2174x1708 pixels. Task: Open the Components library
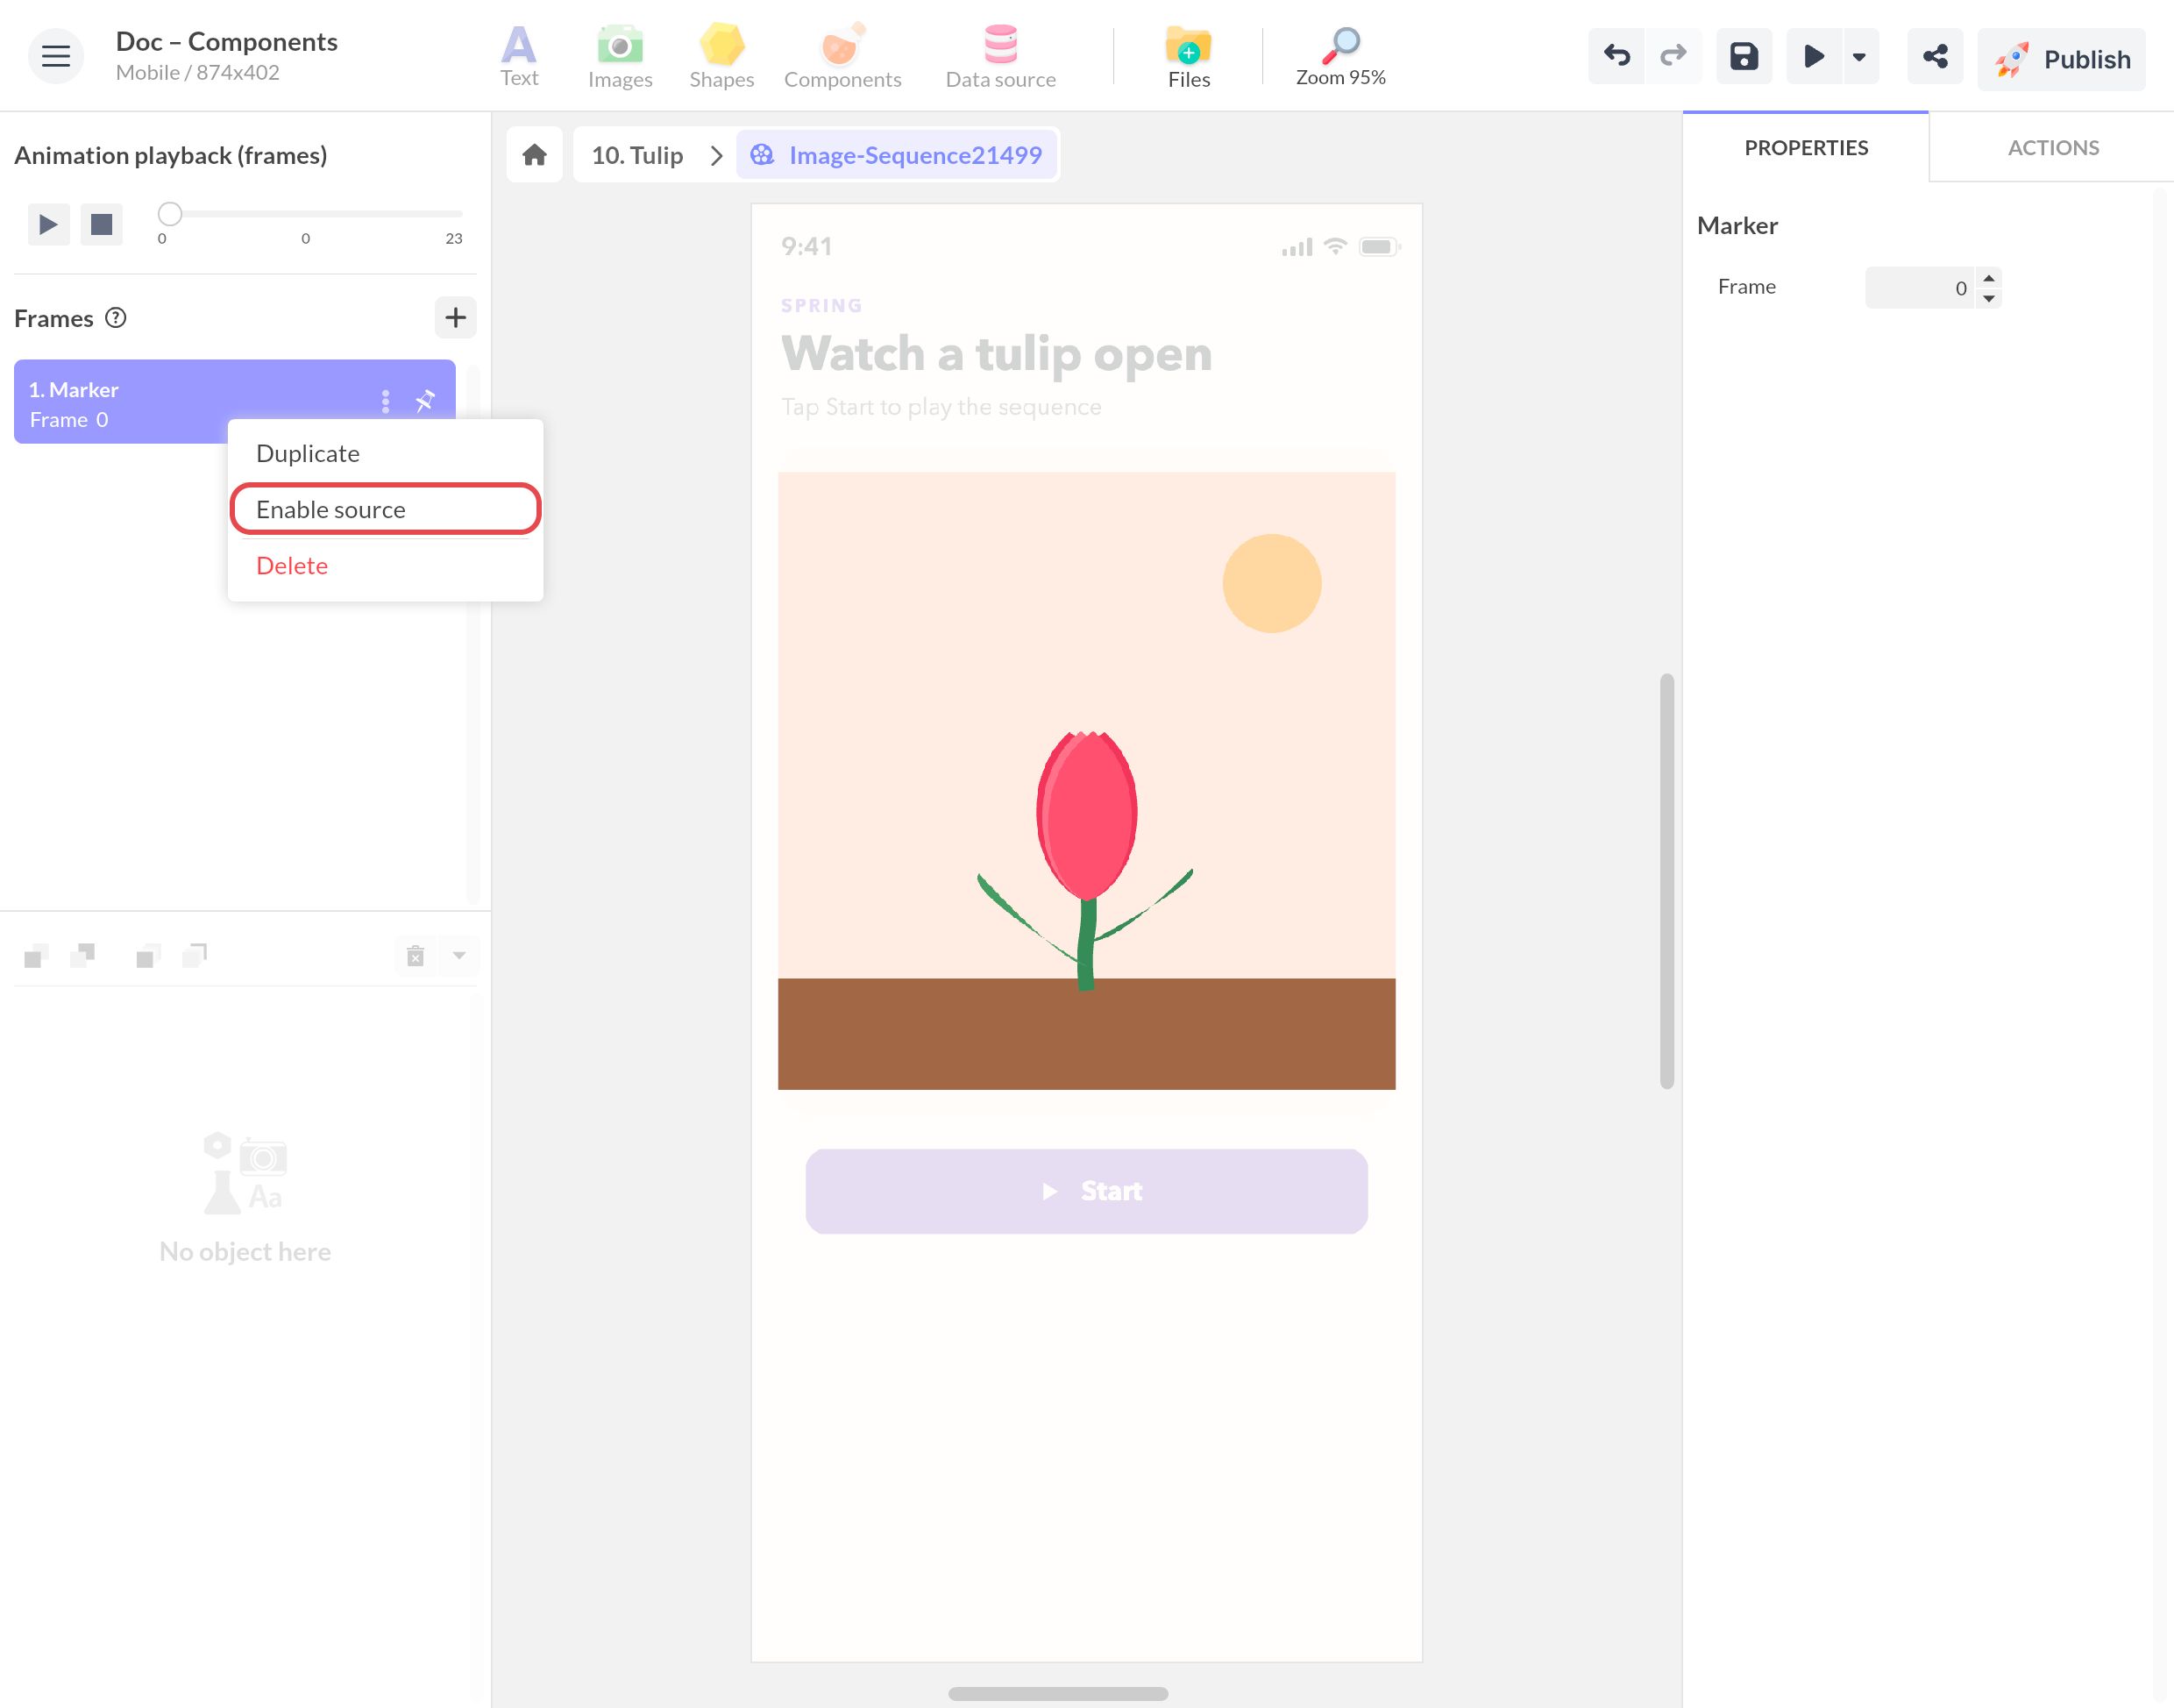coord(842,57)
